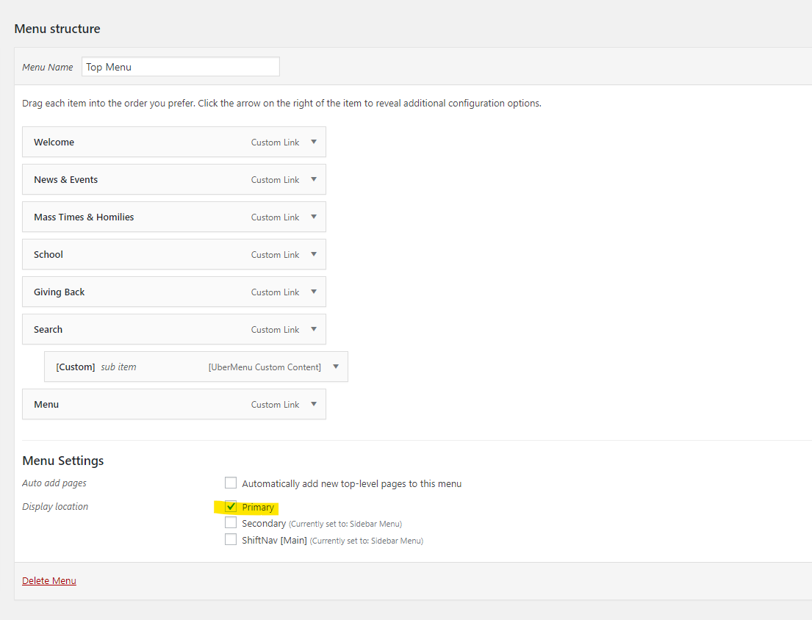Expand Giving Back item configuration arrow
812x620 pixels.
(x=314, y=292)
